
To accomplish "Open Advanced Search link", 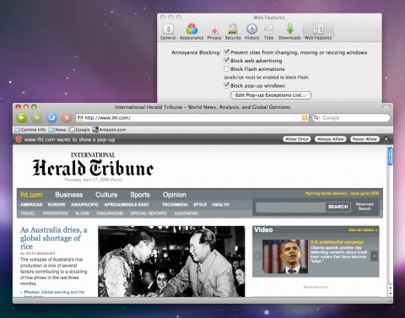I will coord(364,207).
